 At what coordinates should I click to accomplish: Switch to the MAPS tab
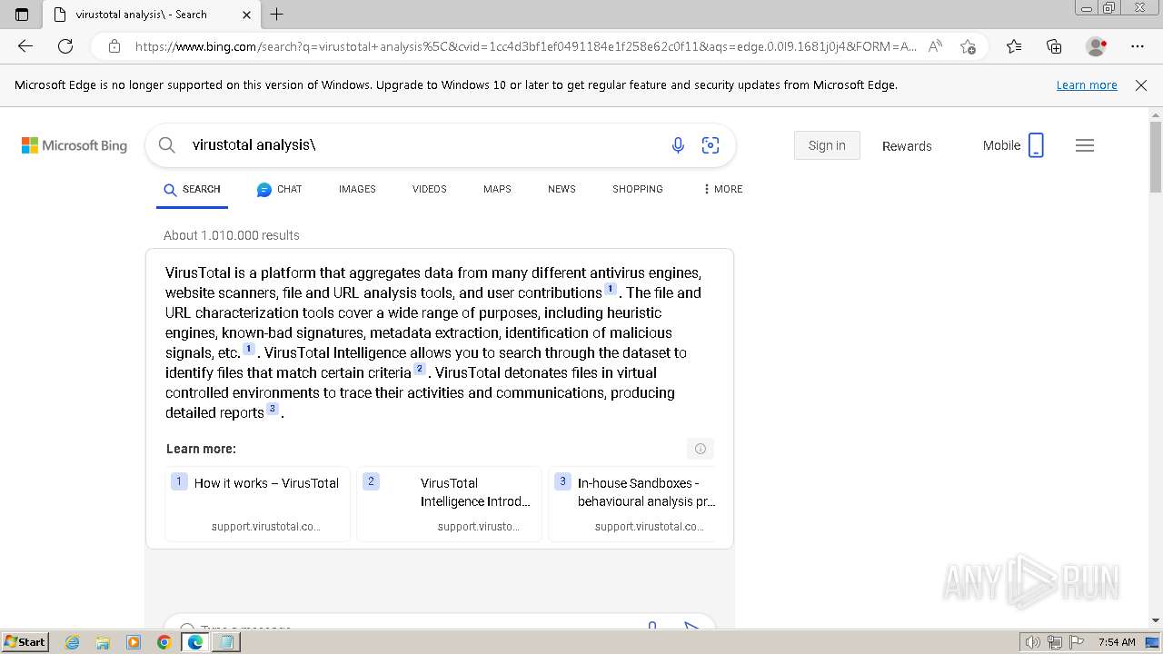(497, 189)
